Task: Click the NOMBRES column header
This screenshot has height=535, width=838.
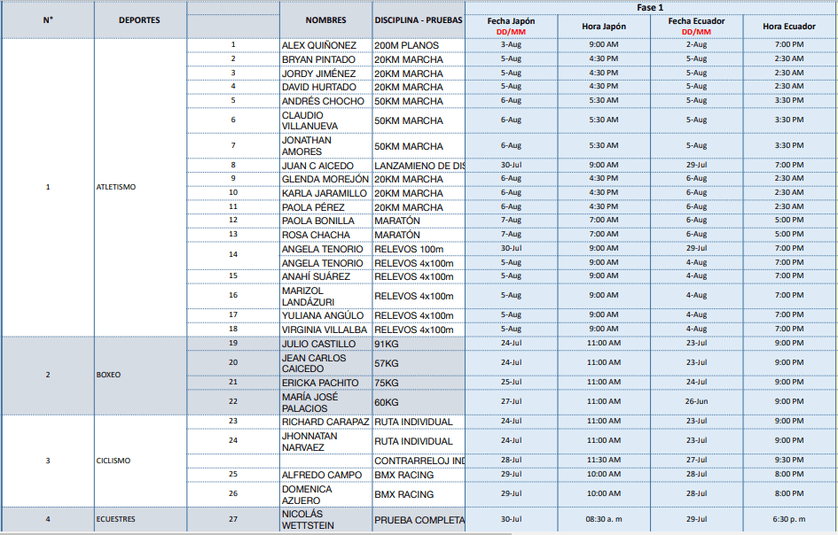Action: click(325, 19)
